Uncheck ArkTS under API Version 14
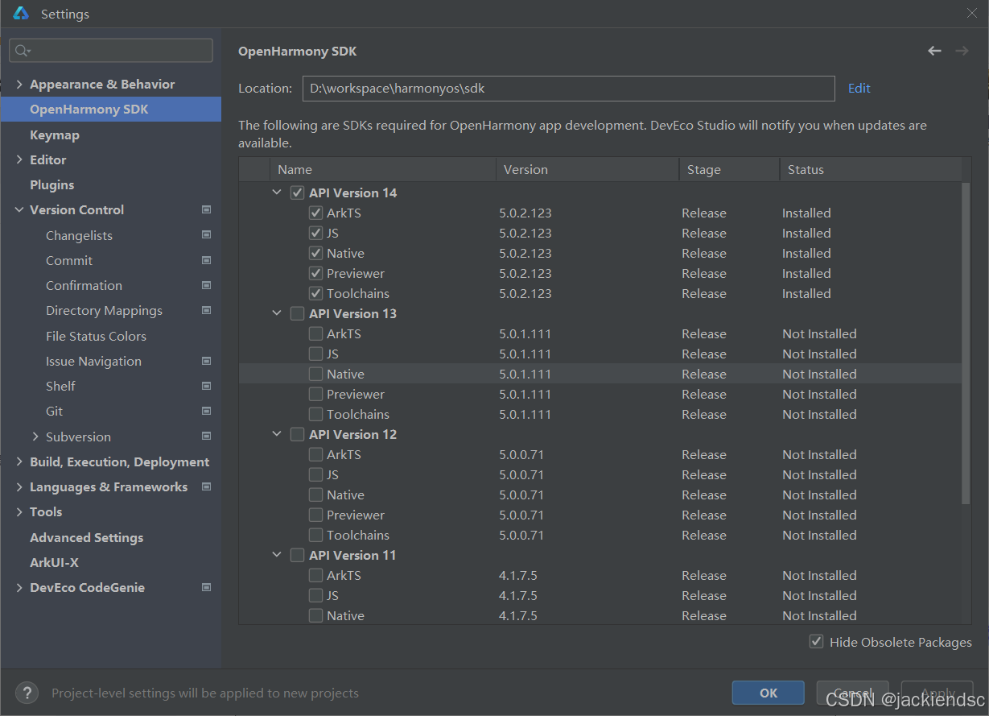 click(316, 213)
